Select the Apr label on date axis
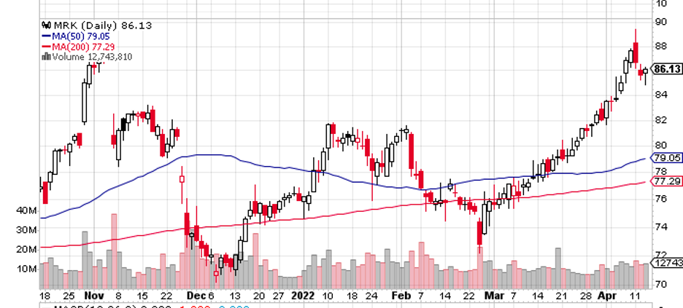The width and height of the screenshot is (683, 308). 607,297
